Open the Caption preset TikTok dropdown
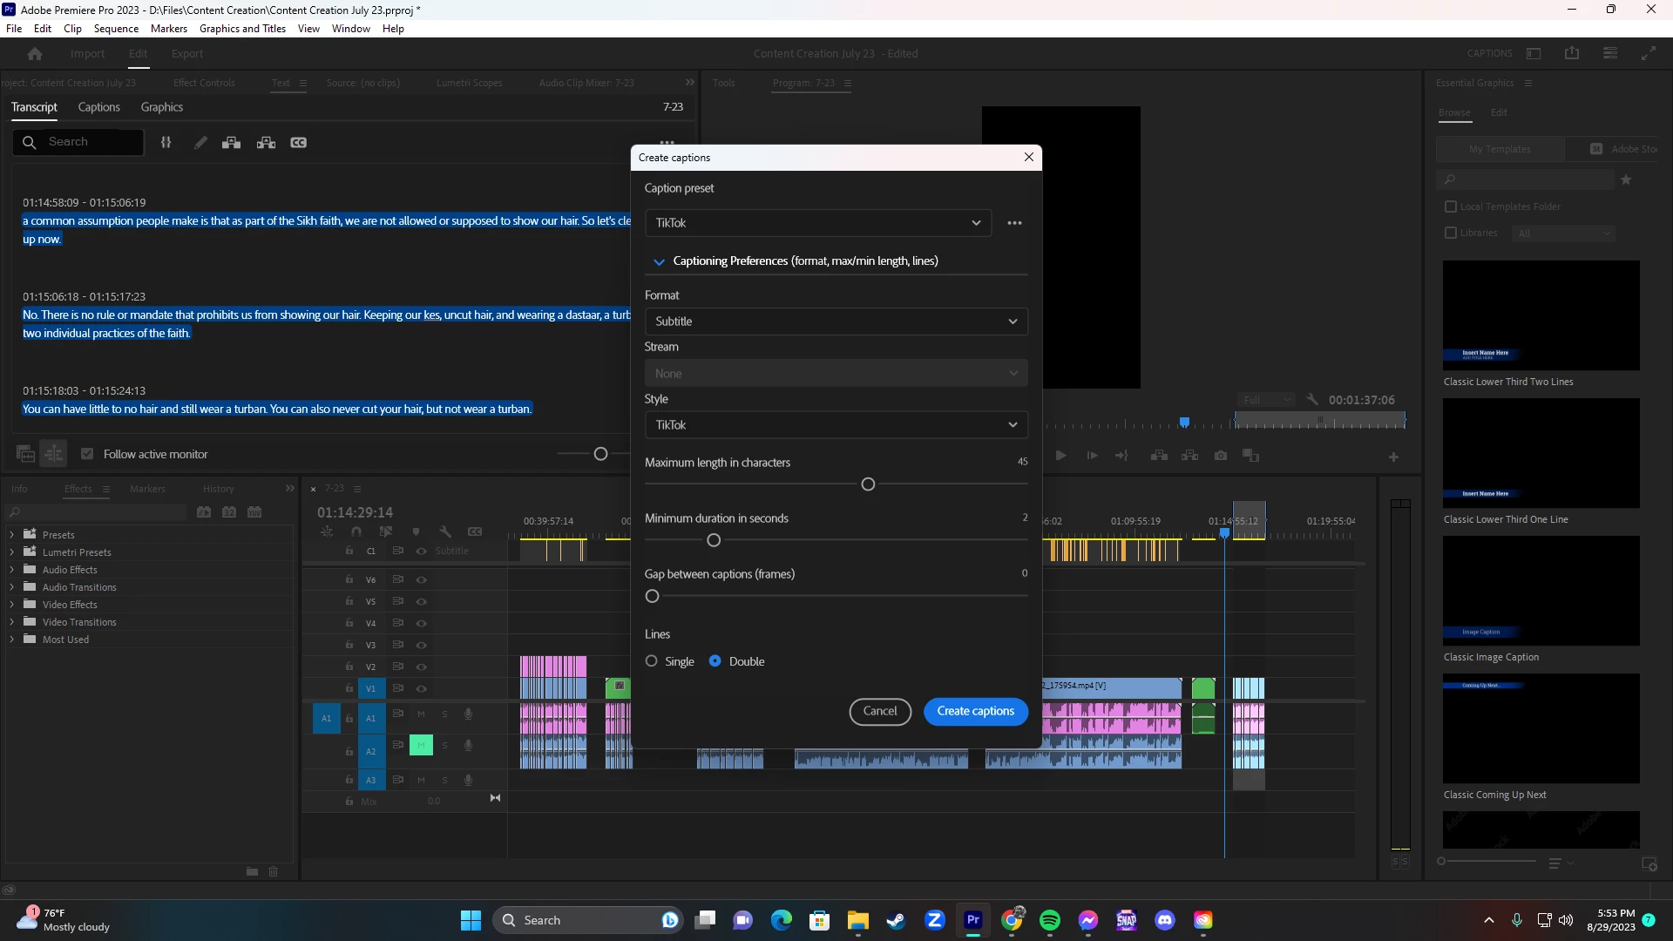 pos(817,223)
